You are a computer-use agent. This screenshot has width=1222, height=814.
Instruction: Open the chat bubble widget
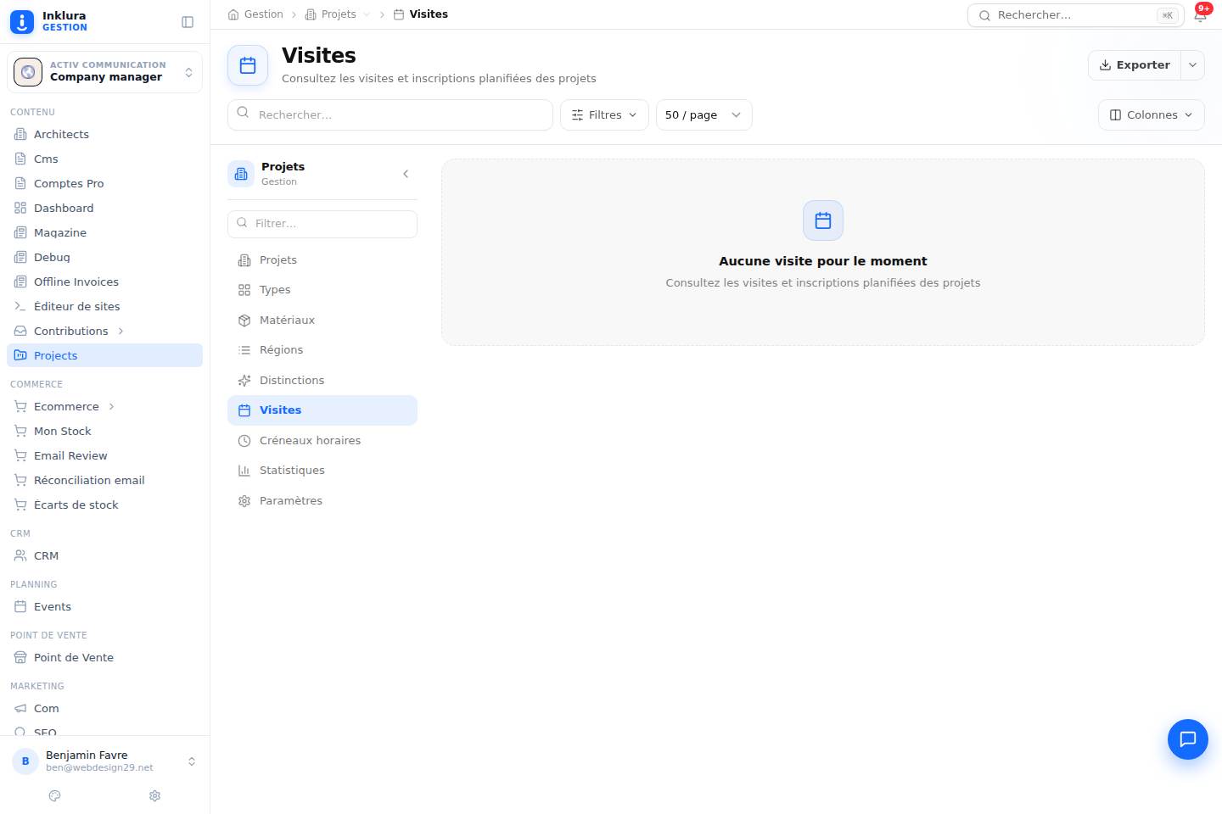pos(1188,739)
